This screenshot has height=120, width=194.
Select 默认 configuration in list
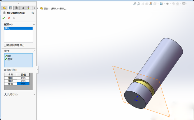coord(18,28)
